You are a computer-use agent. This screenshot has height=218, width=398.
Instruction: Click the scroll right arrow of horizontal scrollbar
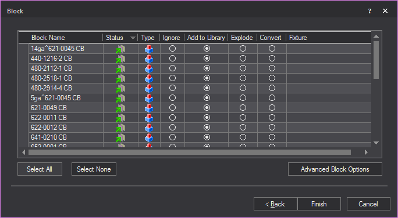pos(366,152)
